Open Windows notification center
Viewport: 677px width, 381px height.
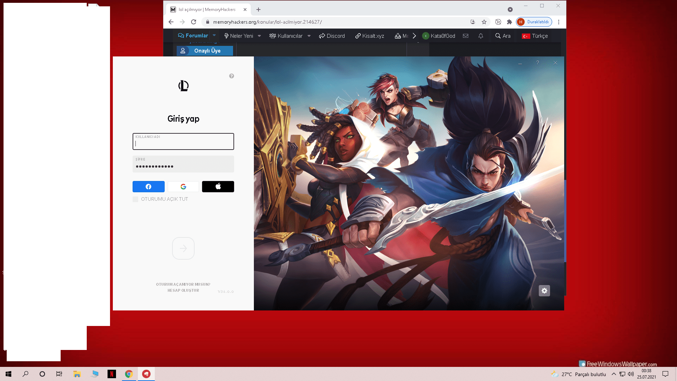pyautogui.click(x=665, y=374)
